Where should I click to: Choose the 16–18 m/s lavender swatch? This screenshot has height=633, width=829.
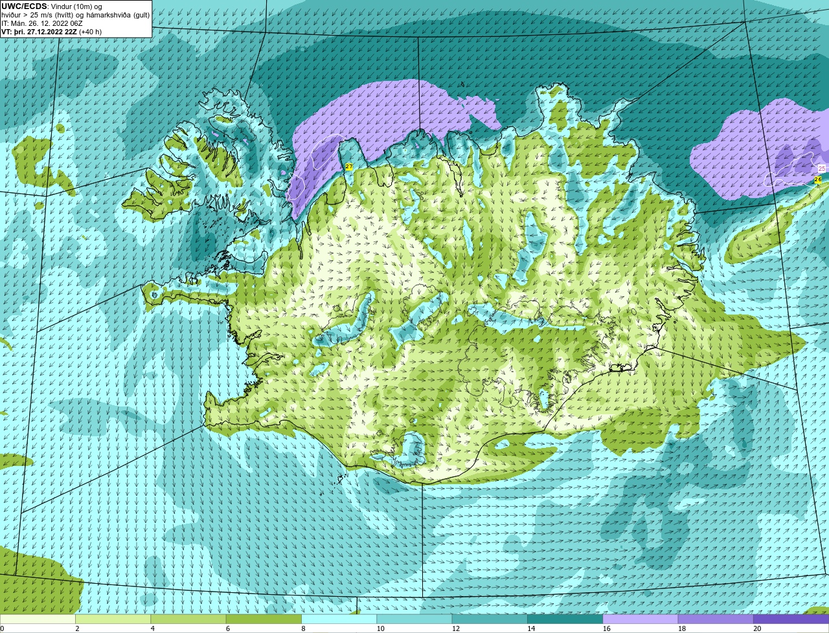click(x=641, y=619)
